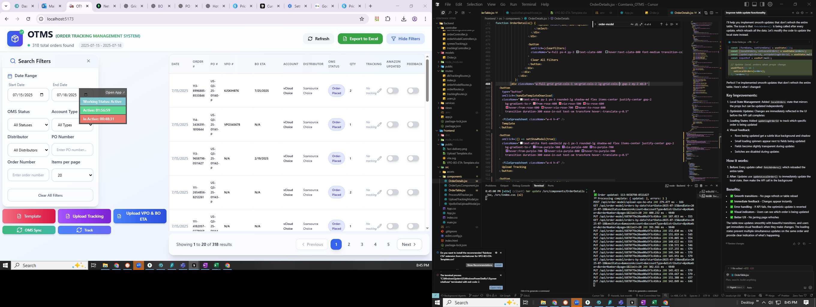Click Clear All Filters button
The height and width of the screenshot is (307, 816).
pyautogui.click(x=50, y=195)
